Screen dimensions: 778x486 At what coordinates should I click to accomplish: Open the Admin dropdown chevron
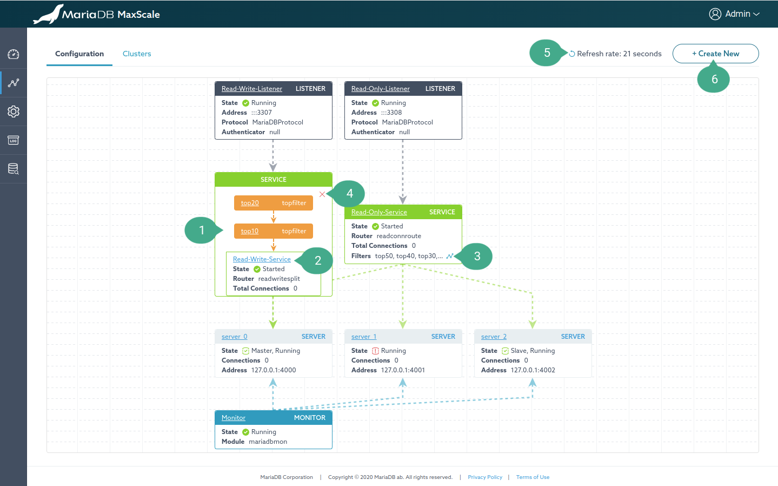click(756, 14)
